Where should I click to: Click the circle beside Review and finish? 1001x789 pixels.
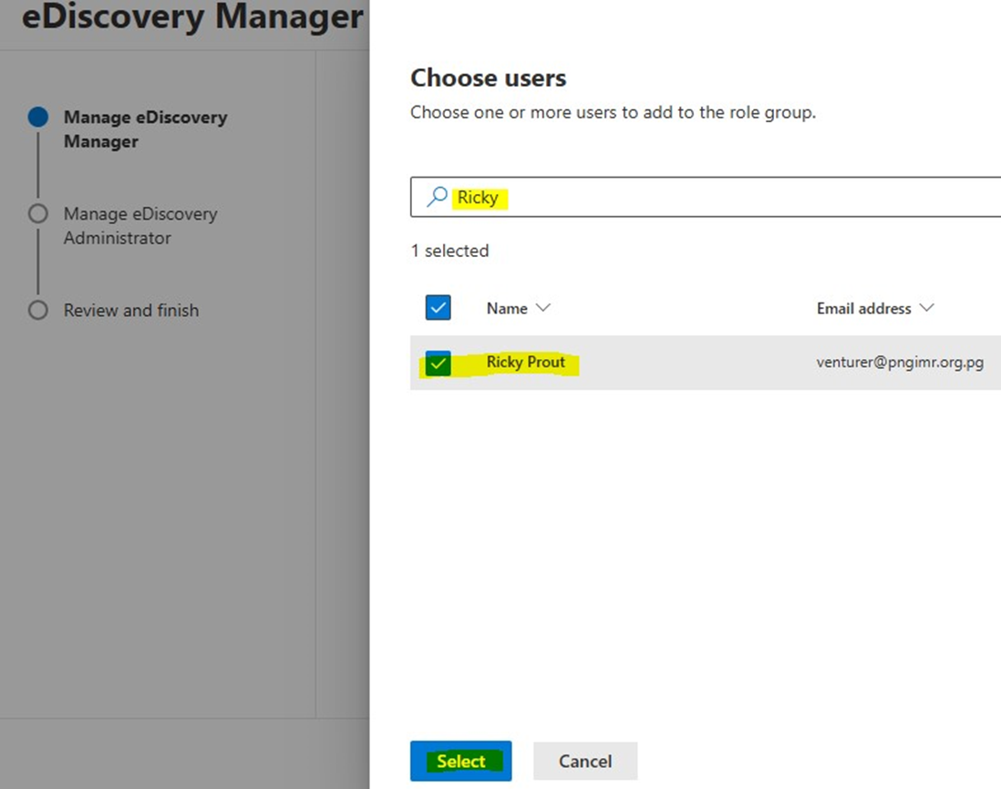[37, 311]
